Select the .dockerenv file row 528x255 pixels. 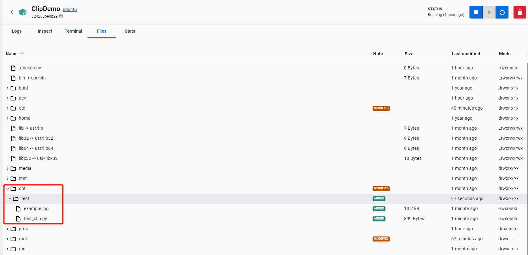click(x=30, y=68)
